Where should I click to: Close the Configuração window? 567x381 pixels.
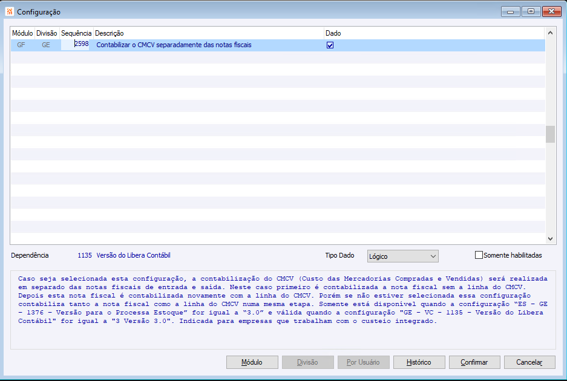click(x=552, y=11)
